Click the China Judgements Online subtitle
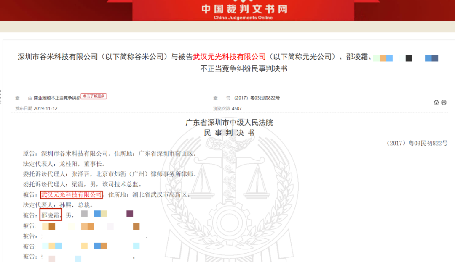455x262 pixels. [243, 18]
